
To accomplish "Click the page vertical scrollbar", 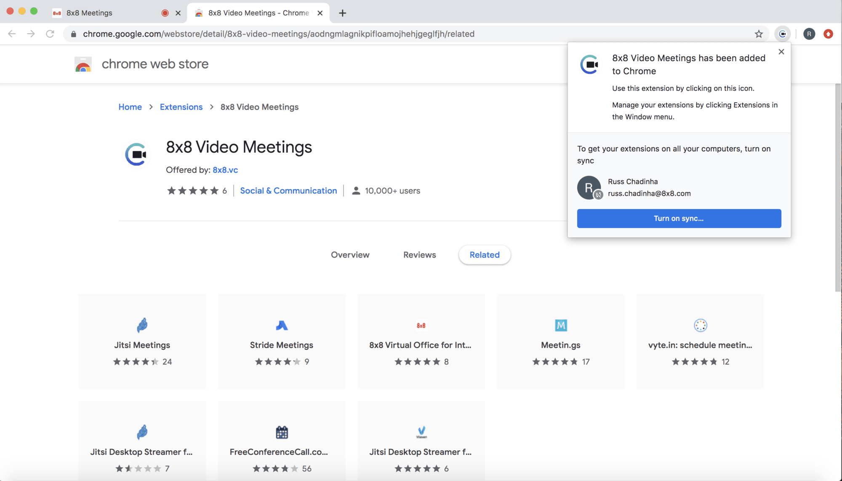I will [838, 187].
